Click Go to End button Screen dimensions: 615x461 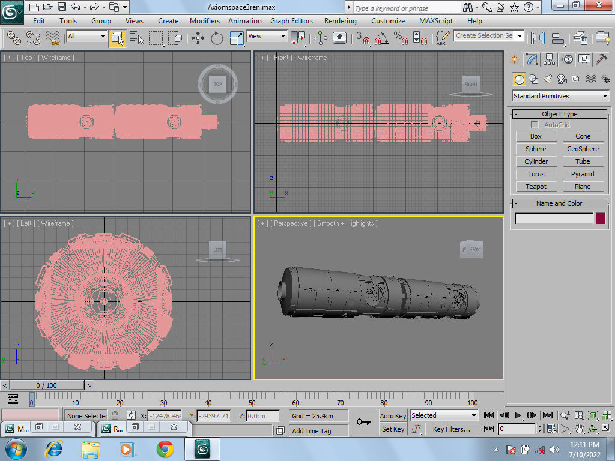[x=548, y=415]
